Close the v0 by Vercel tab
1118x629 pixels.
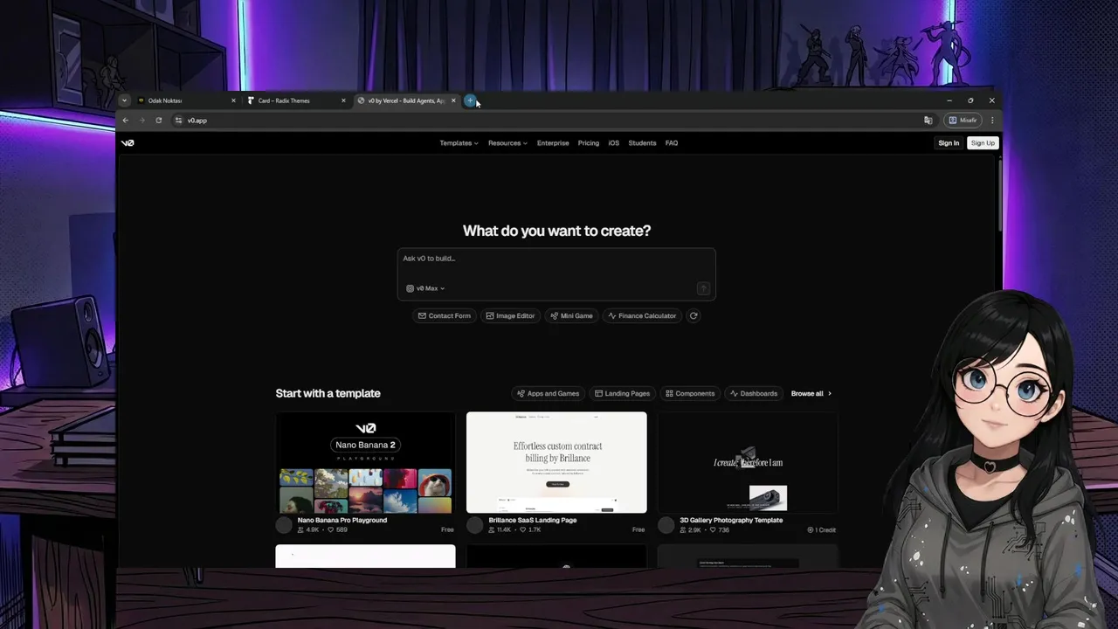[453, 100]
